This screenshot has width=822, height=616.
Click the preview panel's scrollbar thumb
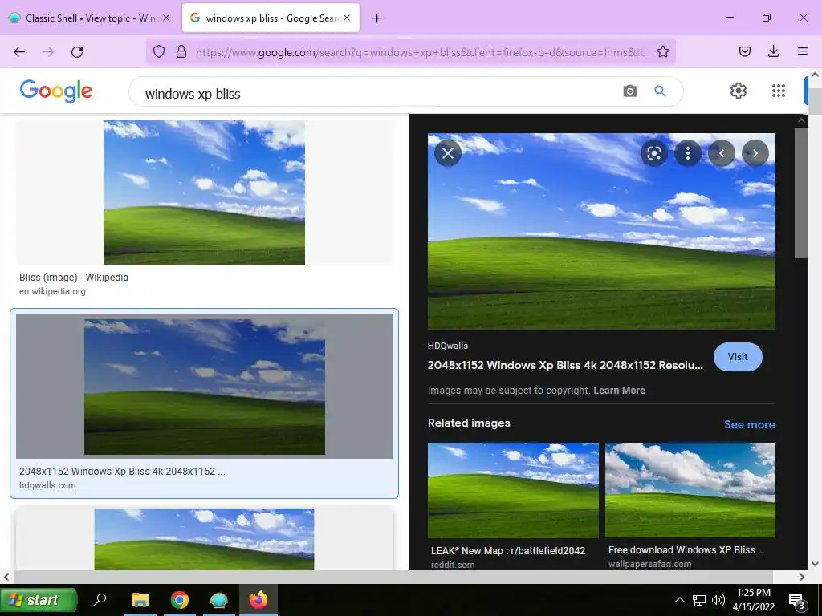tap(801, 192)
